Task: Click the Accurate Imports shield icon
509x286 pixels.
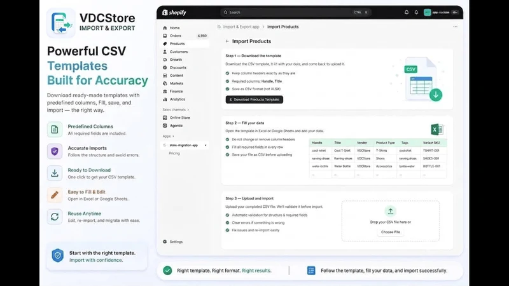Action: 55,151
